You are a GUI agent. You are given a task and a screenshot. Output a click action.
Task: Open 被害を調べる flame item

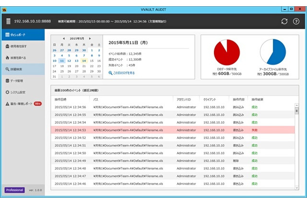pyautogui.click(x=22, y=58)
